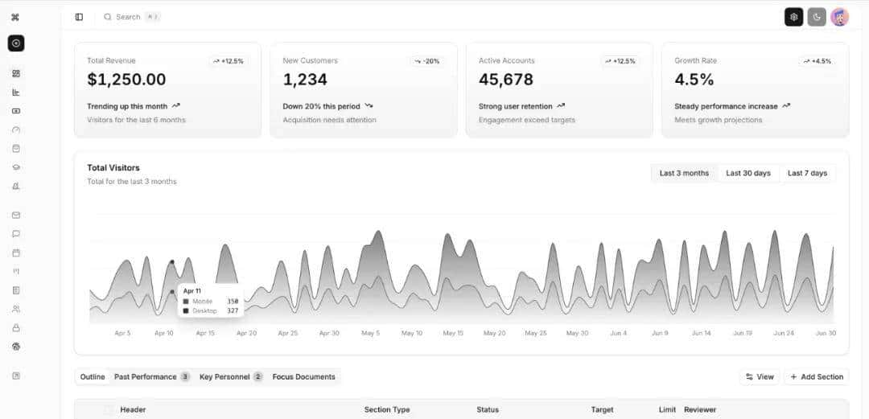Open the mail envelope sidebar icon
This screenshot has height=419, width=869.
click(16, 215)
